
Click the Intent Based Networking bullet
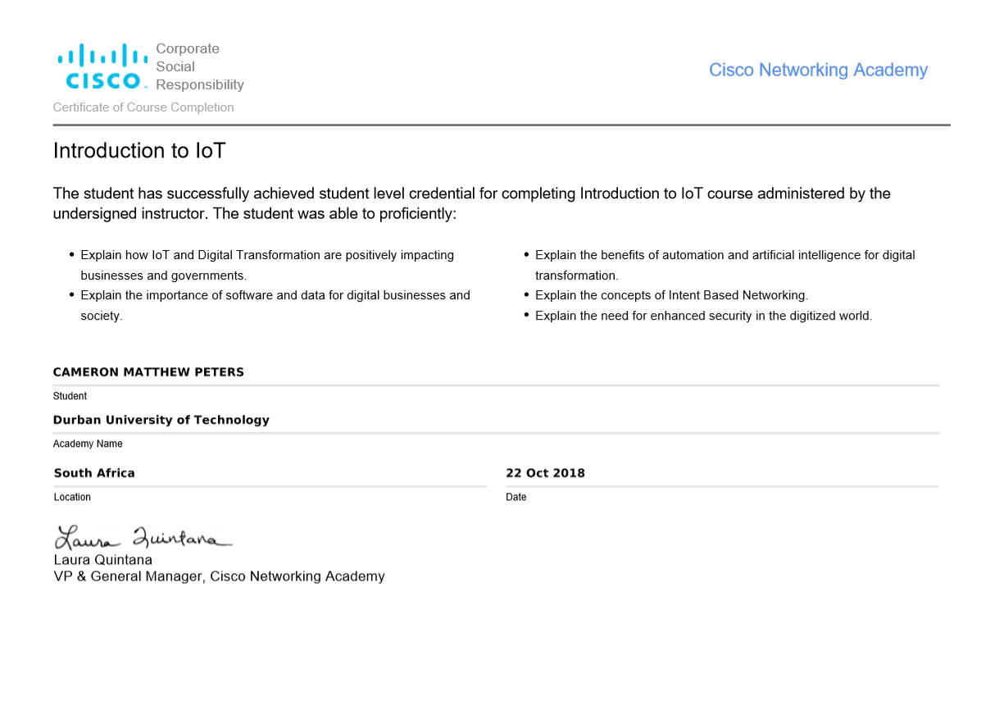click(671, 295)
